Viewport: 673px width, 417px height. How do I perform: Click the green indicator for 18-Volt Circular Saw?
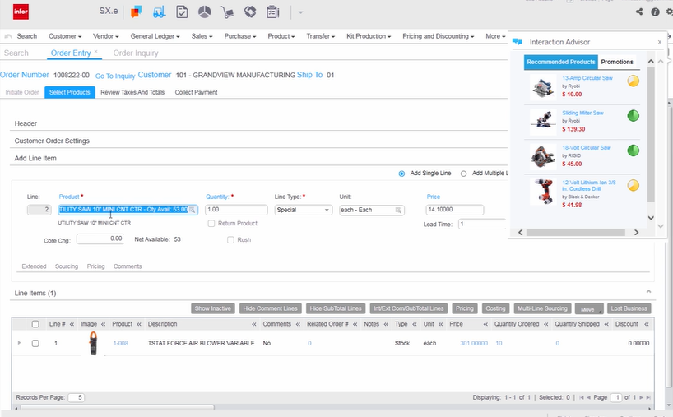[x=633, y=151]
